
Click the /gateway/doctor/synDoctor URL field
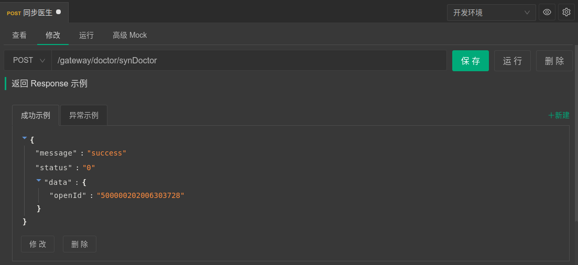[249, 60]
